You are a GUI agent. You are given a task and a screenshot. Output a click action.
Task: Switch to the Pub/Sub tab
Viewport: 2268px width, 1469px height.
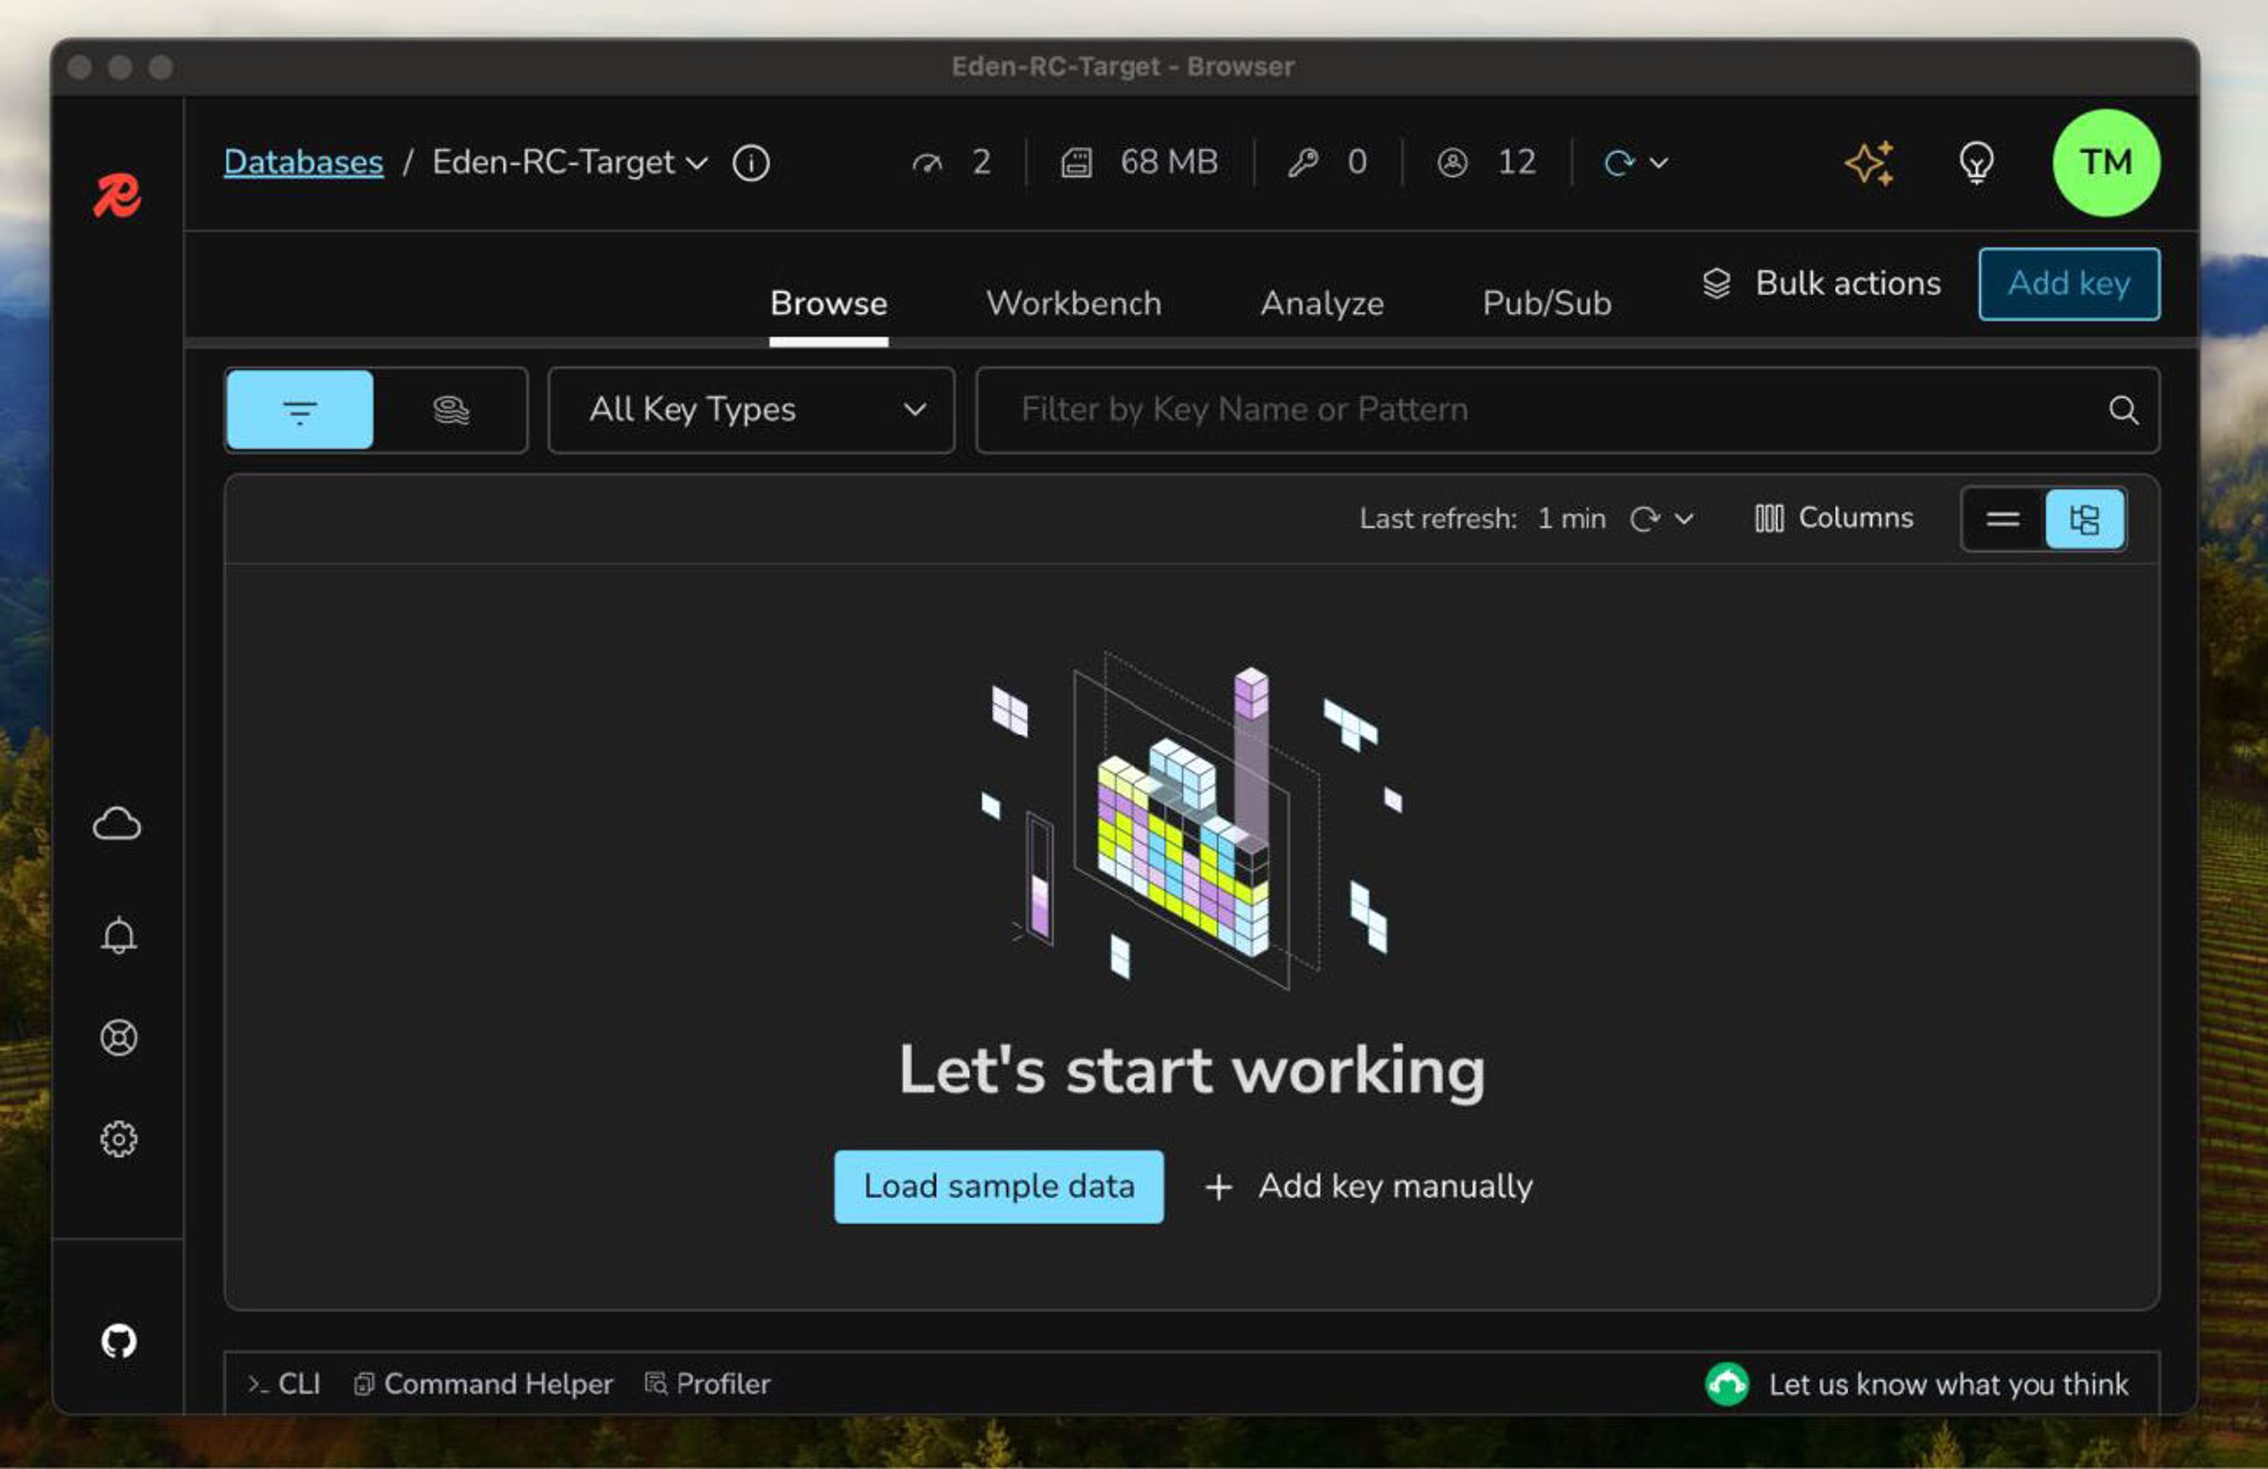[1546, 303]
